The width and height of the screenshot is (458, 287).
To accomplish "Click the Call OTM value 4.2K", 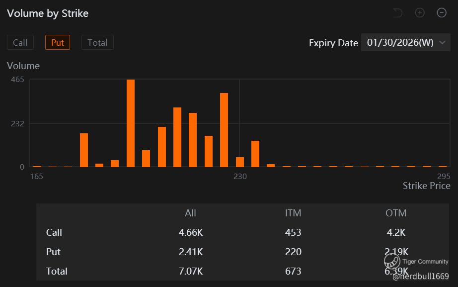I will pos(396,232).
